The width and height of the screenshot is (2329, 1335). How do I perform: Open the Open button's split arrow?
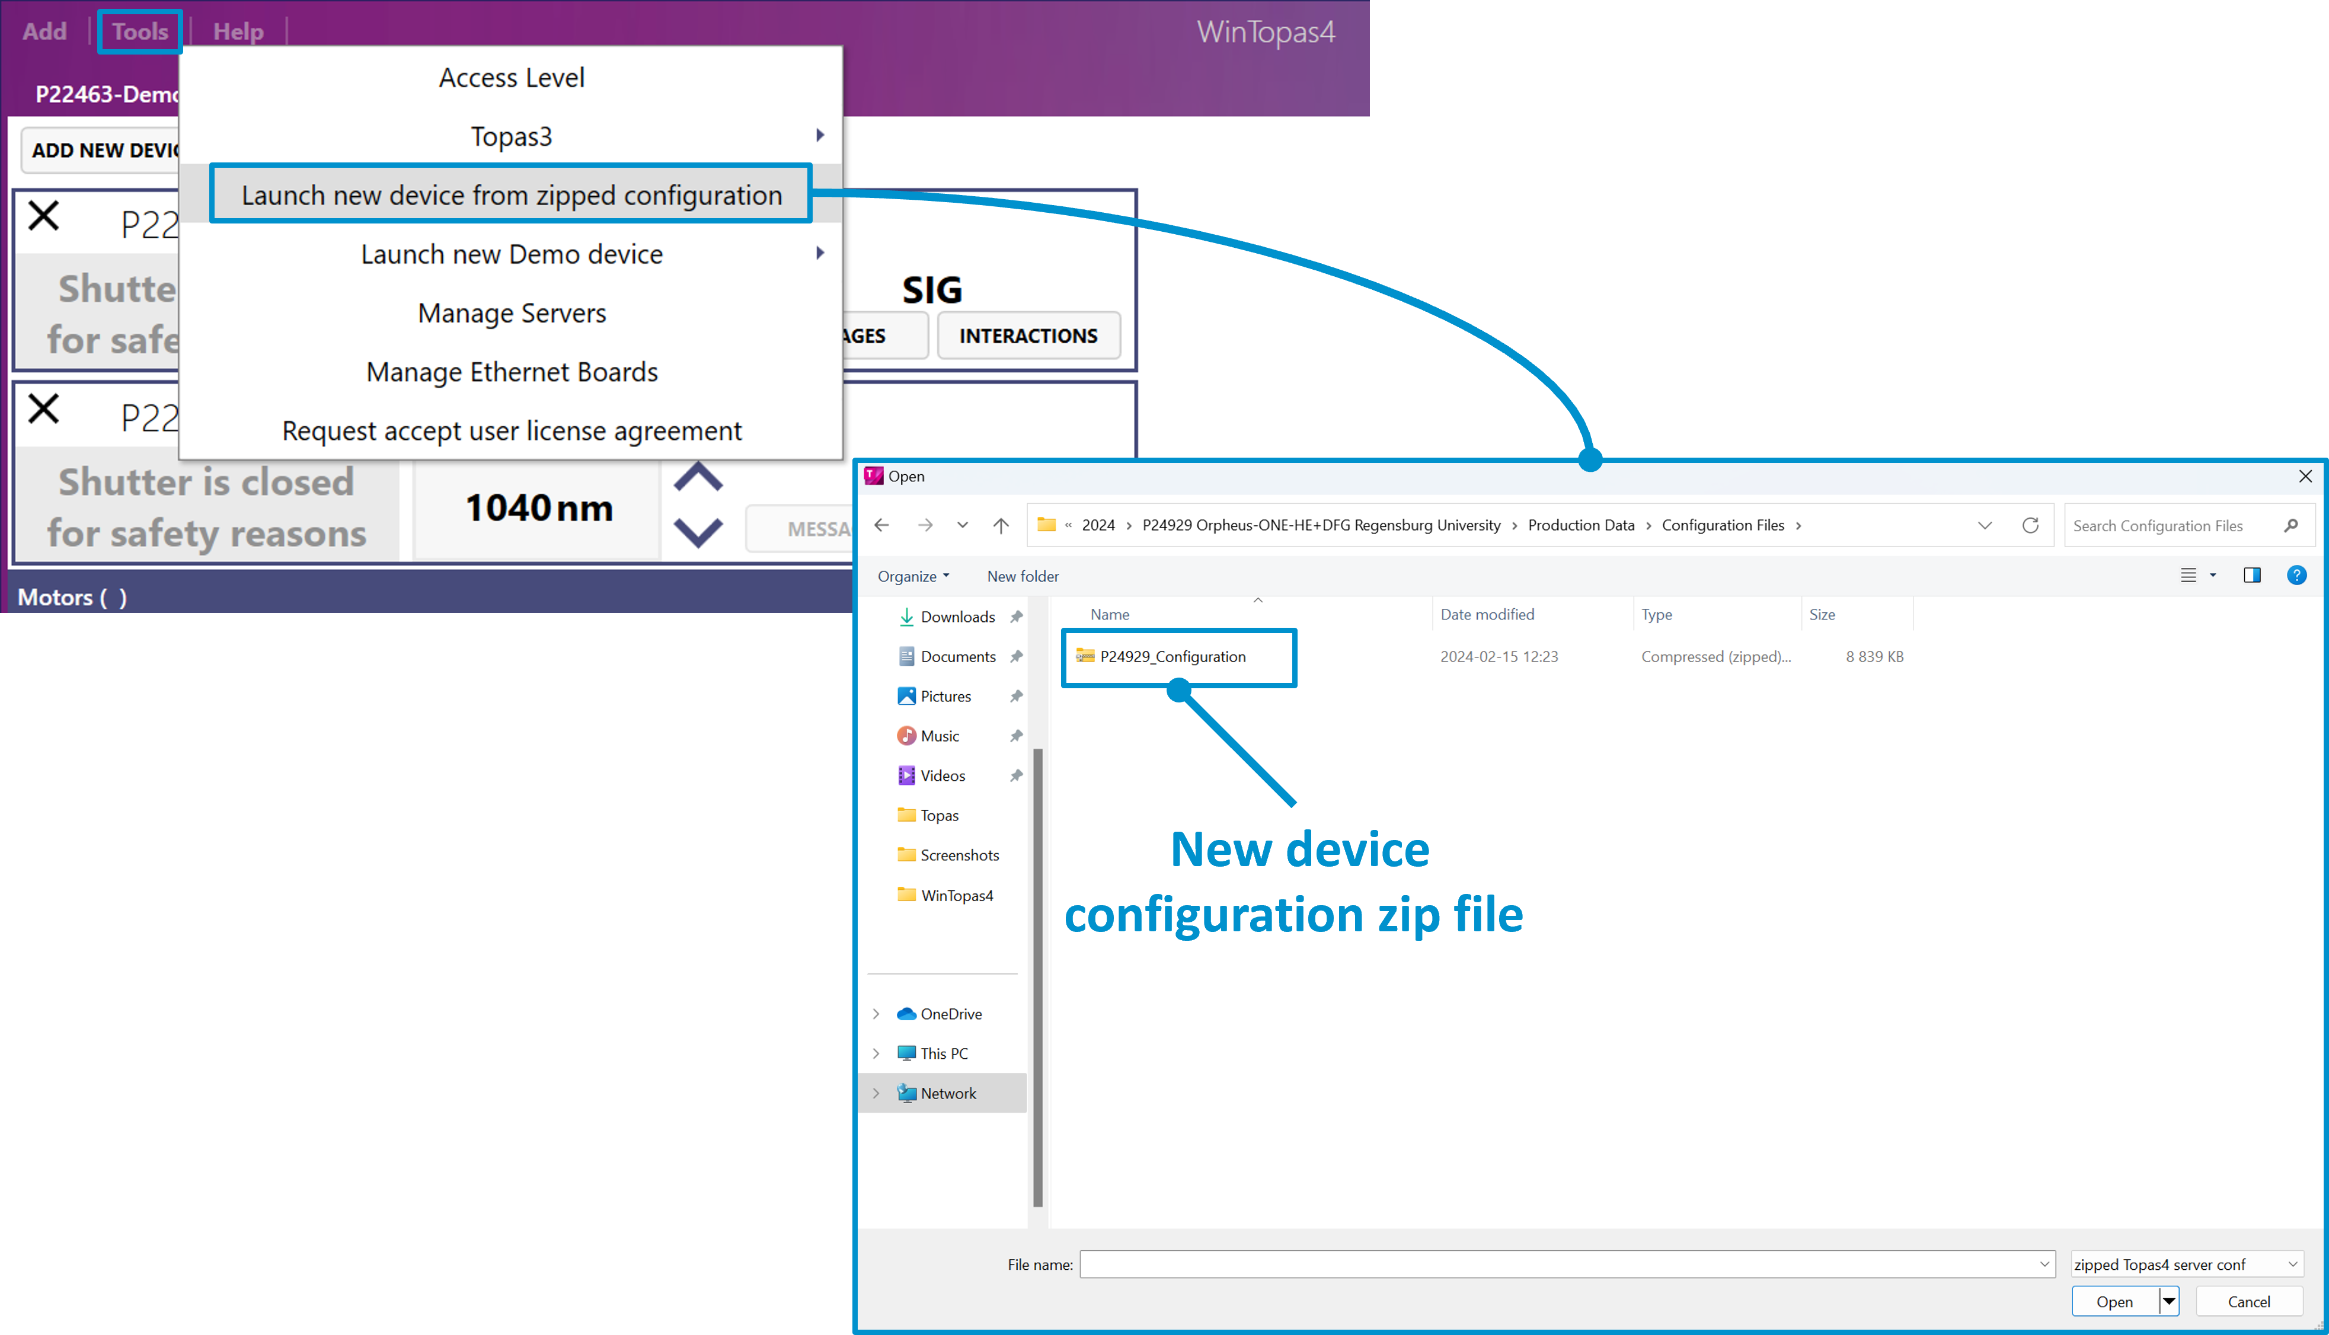2170,1301
